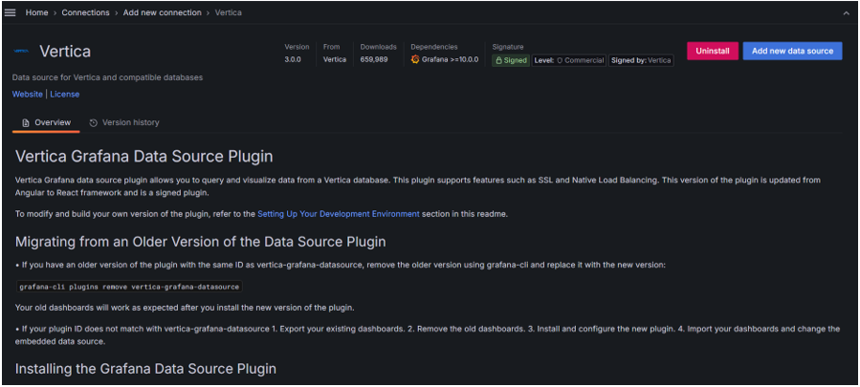Click the Level: Commercial badge
This screenshot has width=860, height=387.
[569, 60]
